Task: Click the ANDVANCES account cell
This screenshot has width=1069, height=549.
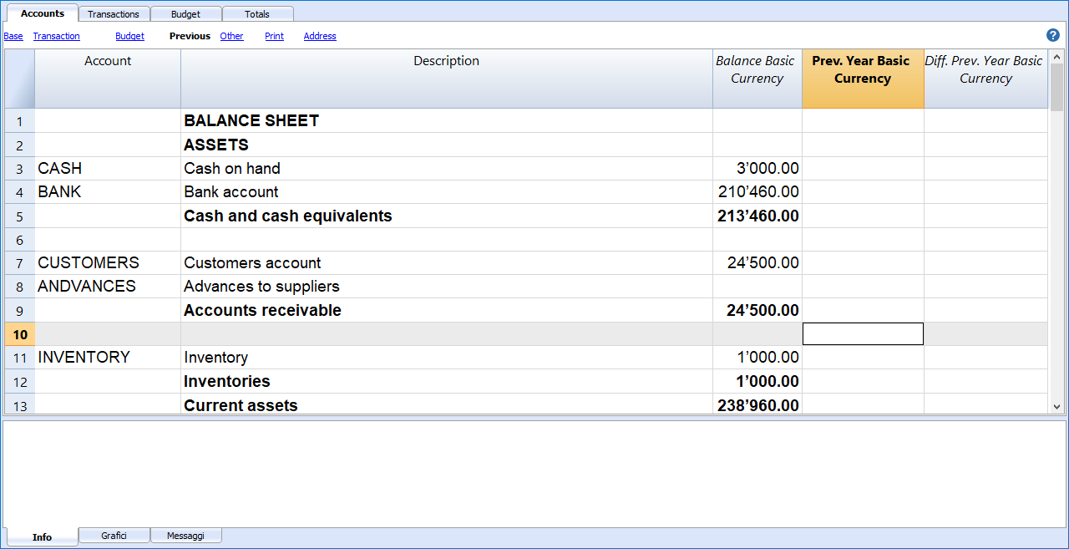Action: [108, 287]
